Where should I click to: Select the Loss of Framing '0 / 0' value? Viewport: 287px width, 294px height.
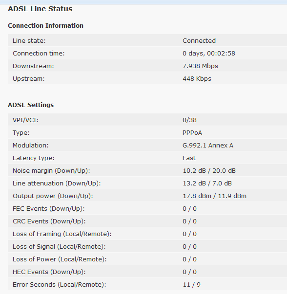coord(189,234)
